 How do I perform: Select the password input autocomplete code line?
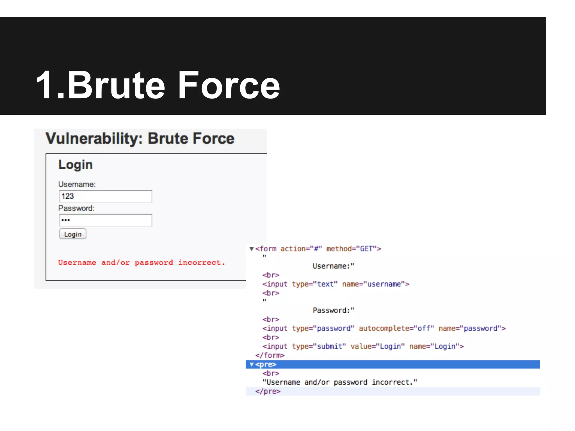click(x=384, y=329)
